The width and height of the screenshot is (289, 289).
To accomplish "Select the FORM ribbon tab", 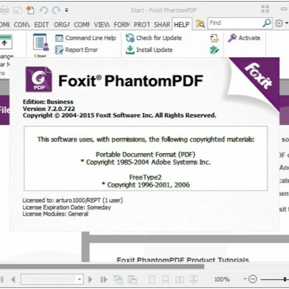I will [x=122, y=25].
